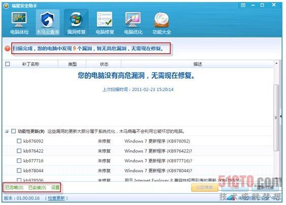
Task: Open the 电脑体检 monitor icon
Action: click(19, 20)
